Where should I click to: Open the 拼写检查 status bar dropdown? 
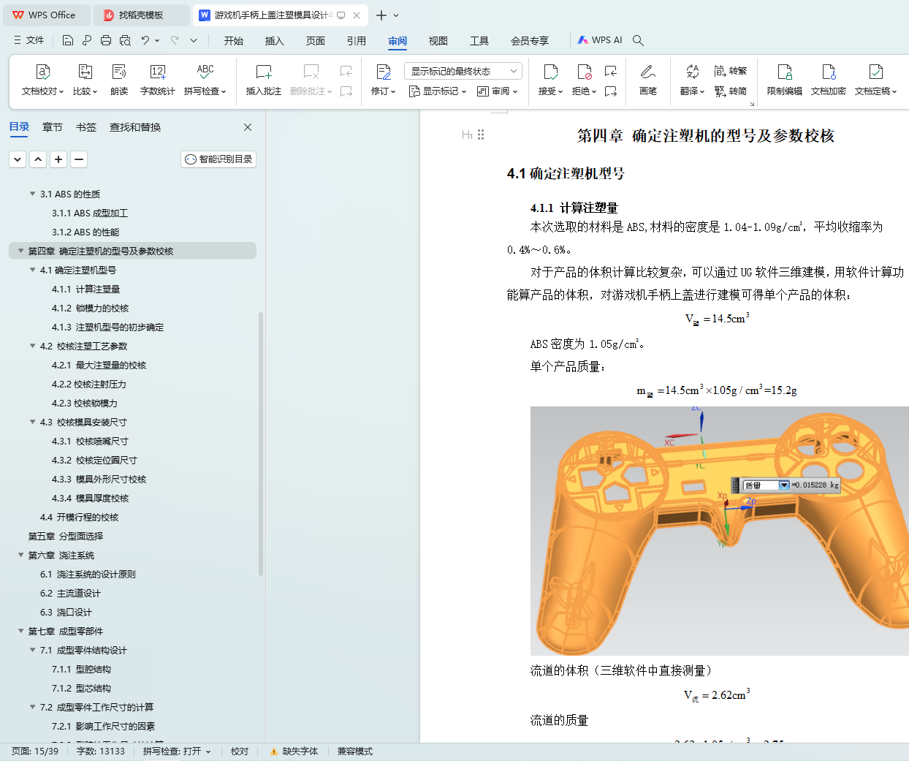[208, 751]
